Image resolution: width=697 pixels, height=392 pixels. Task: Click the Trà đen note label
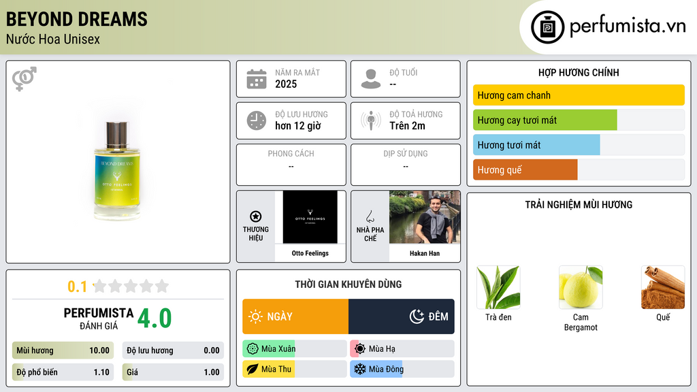tap(498, 317)
